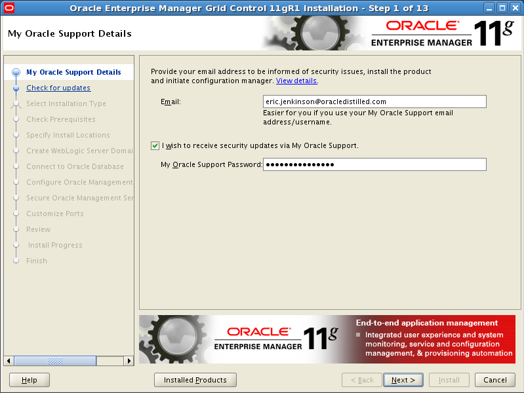This screenshot has width=524, height=393.
Task: Focus the Email input field
Action: (x=374, y=102)
